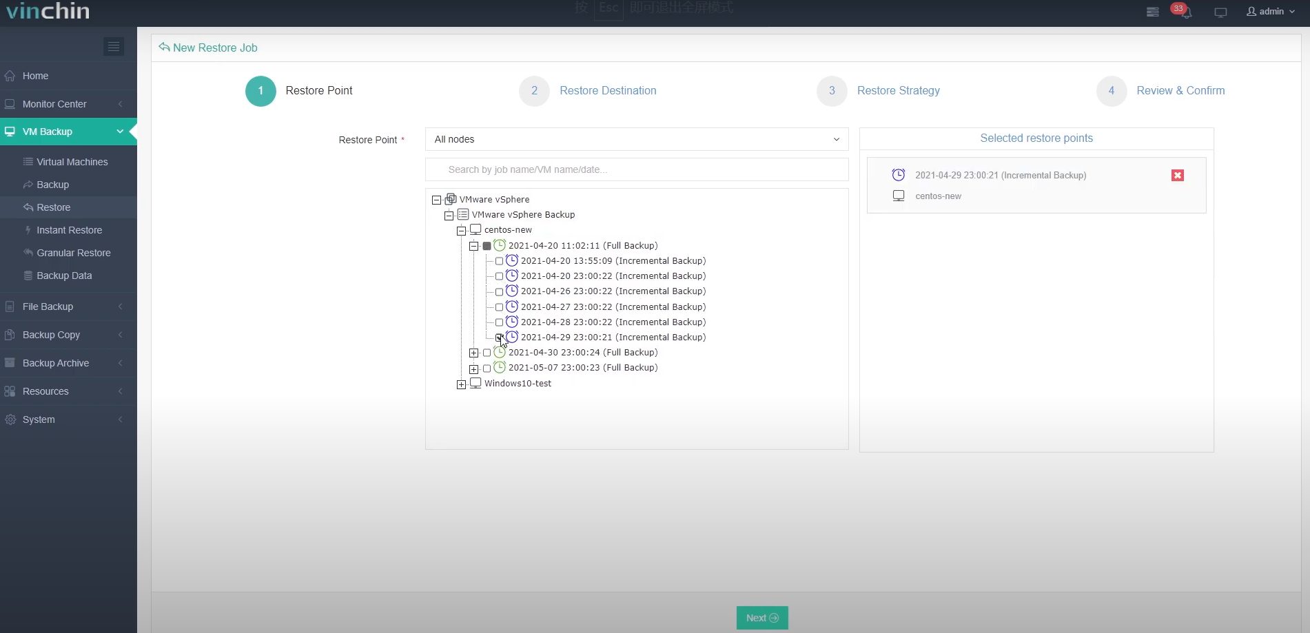Check the 2021-04-27 23:00:22 incremental backup
This screenshot has width=1310, height=633.
500,307
